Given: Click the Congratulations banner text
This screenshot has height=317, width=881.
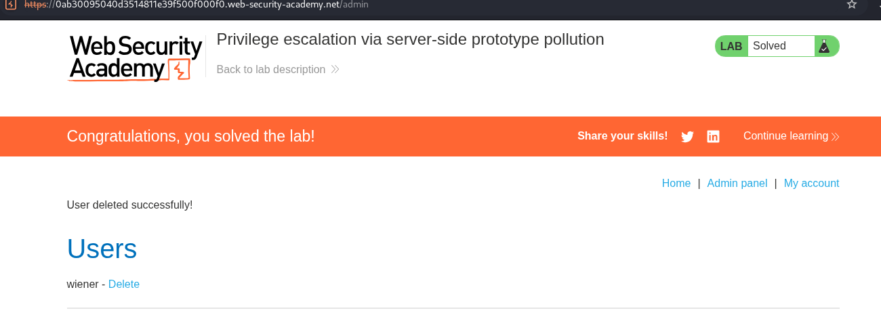Looking at the screenshot, I should 190,136.
